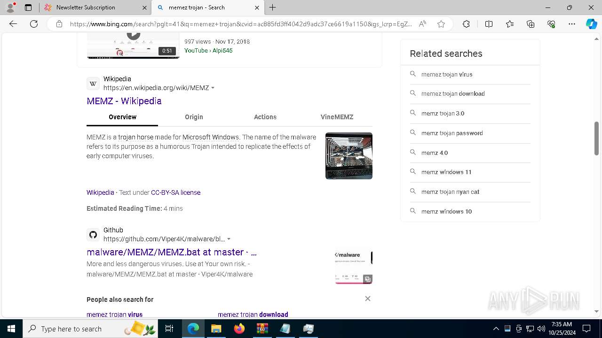The width and height of the screenshot is (602, 338).
Task: Expand Github URL dropdown arrow
Action: pyautogui.click(x=229, y=239)
